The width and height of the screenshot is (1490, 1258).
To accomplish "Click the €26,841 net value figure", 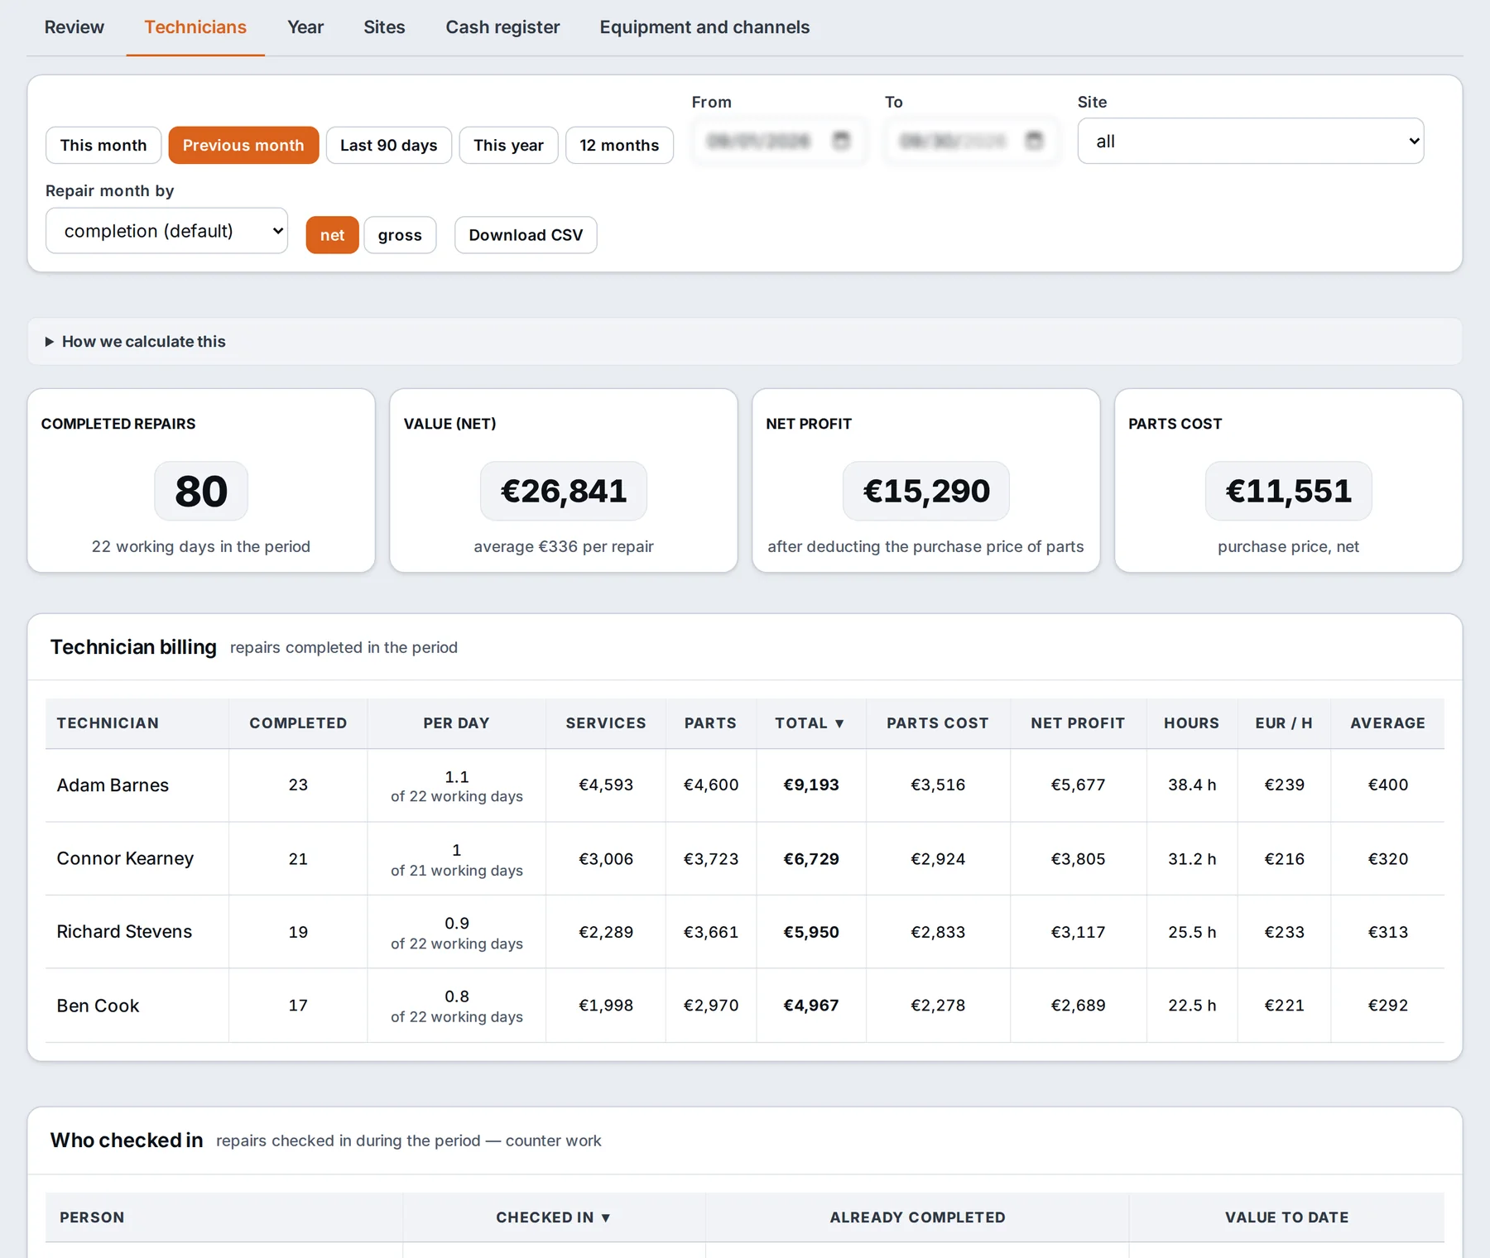I will pos(564,491).
